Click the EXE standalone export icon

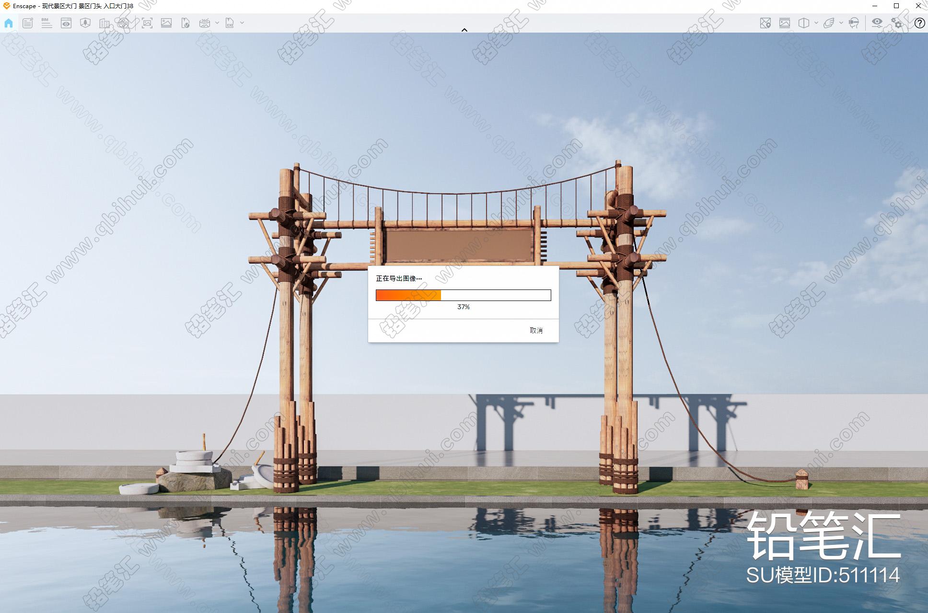pyautogui.click(x=230, y=23)
